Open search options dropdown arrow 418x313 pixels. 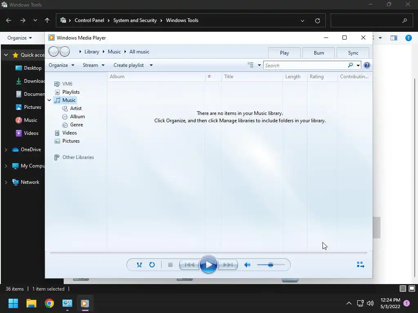tap(358, 65)
